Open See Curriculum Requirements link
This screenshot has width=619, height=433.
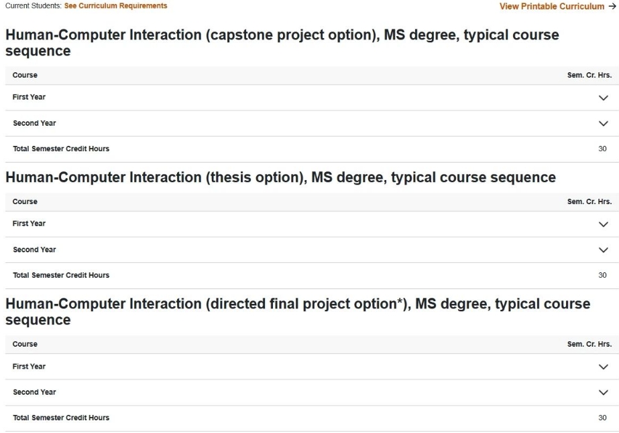(115, 6)
